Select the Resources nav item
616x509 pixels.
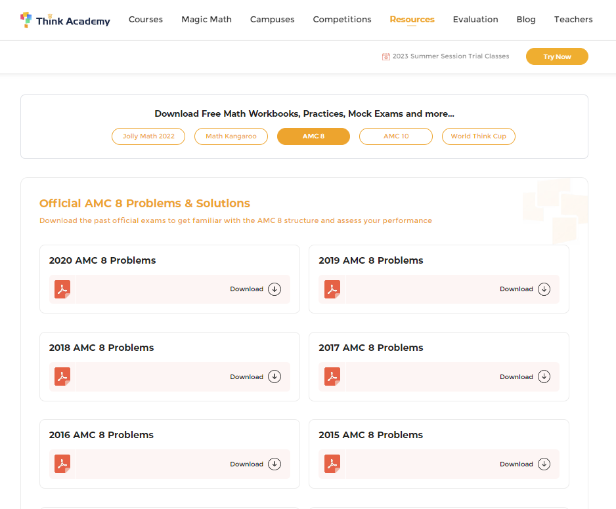(412, 20)
